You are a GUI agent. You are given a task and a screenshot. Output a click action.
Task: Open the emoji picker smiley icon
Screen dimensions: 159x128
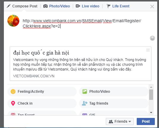tap(152, 38)
